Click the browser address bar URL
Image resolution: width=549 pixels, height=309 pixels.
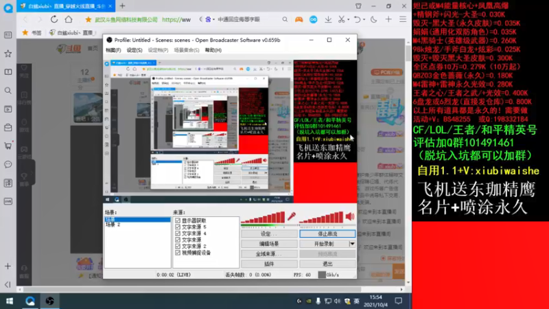pos(176,20)
